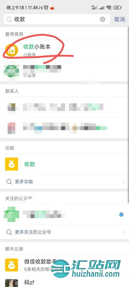Tap the magnifier icon in the search bar
The width and height of the screenshot is (129, 287).
point(9,19)
